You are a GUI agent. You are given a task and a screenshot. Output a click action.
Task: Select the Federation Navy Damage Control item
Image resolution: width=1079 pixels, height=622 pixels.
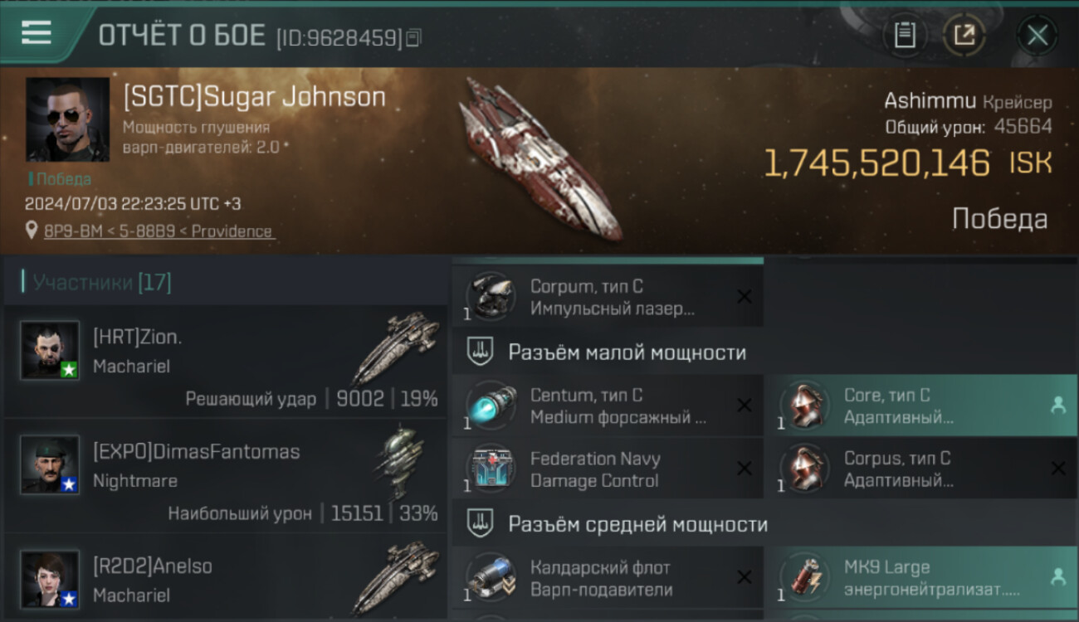pyautogui.click(x=608, y=469)
